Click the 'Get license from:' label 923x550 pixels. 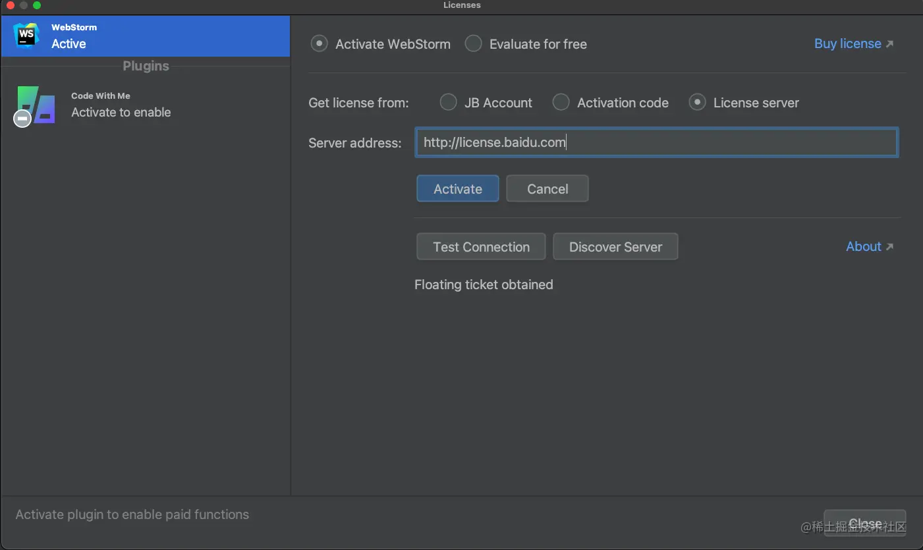click(x=358, y=103)
